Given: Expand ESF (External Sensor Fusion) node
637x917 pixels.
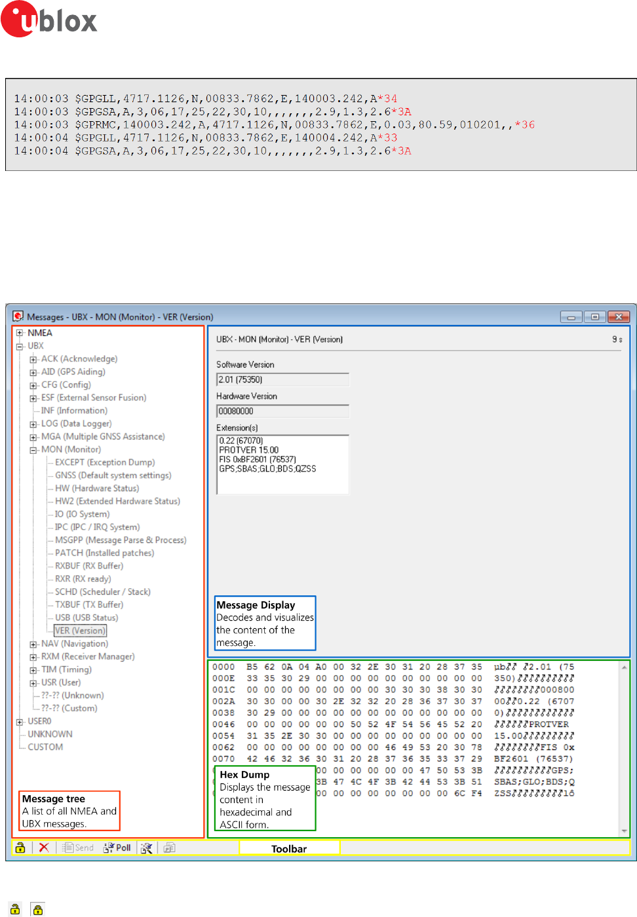Looking at the screenshot, I should point(33,398).
